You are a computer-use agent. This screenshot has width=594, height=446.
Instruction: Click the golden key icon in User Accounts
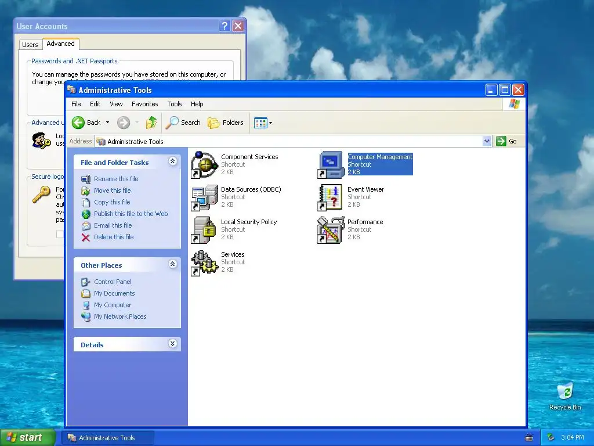point(41,194)
